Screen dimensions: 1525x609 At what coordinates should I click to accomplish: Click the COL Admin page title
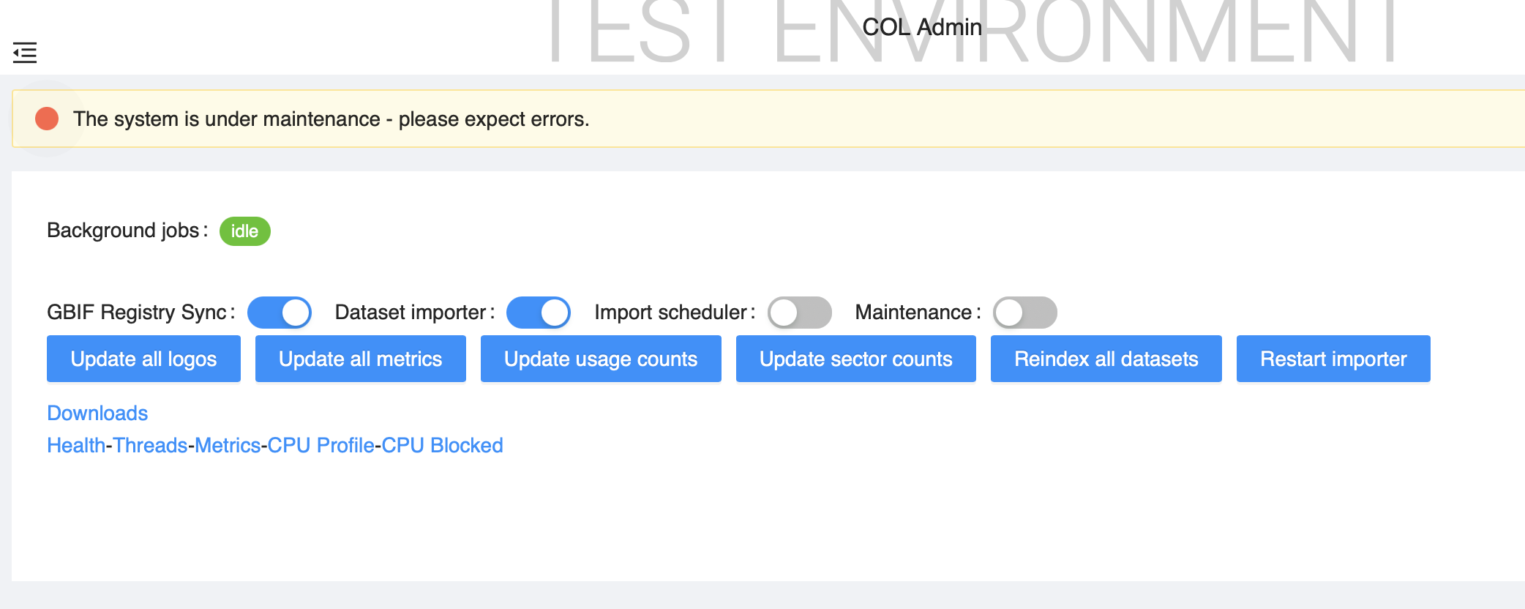(x=922, y=27)
